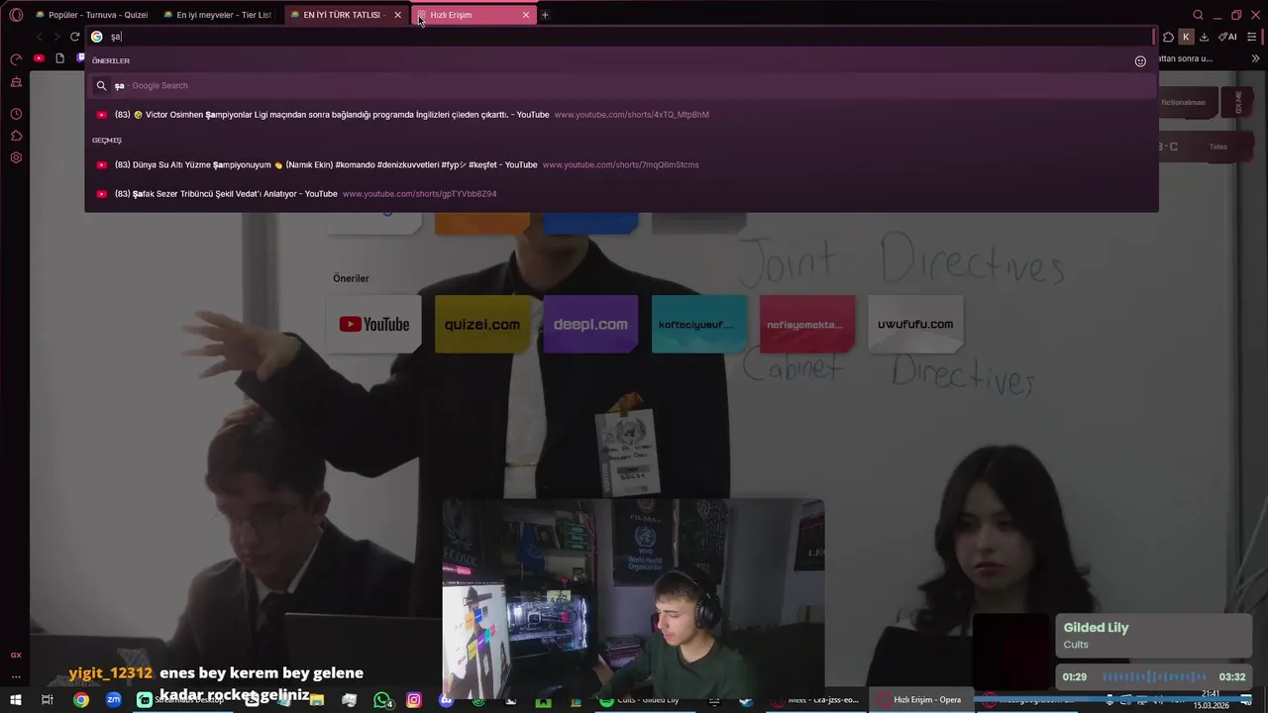Open the YouTube speed dial tile
This screenshot has height=713, width=1268.
click(373, 324)
